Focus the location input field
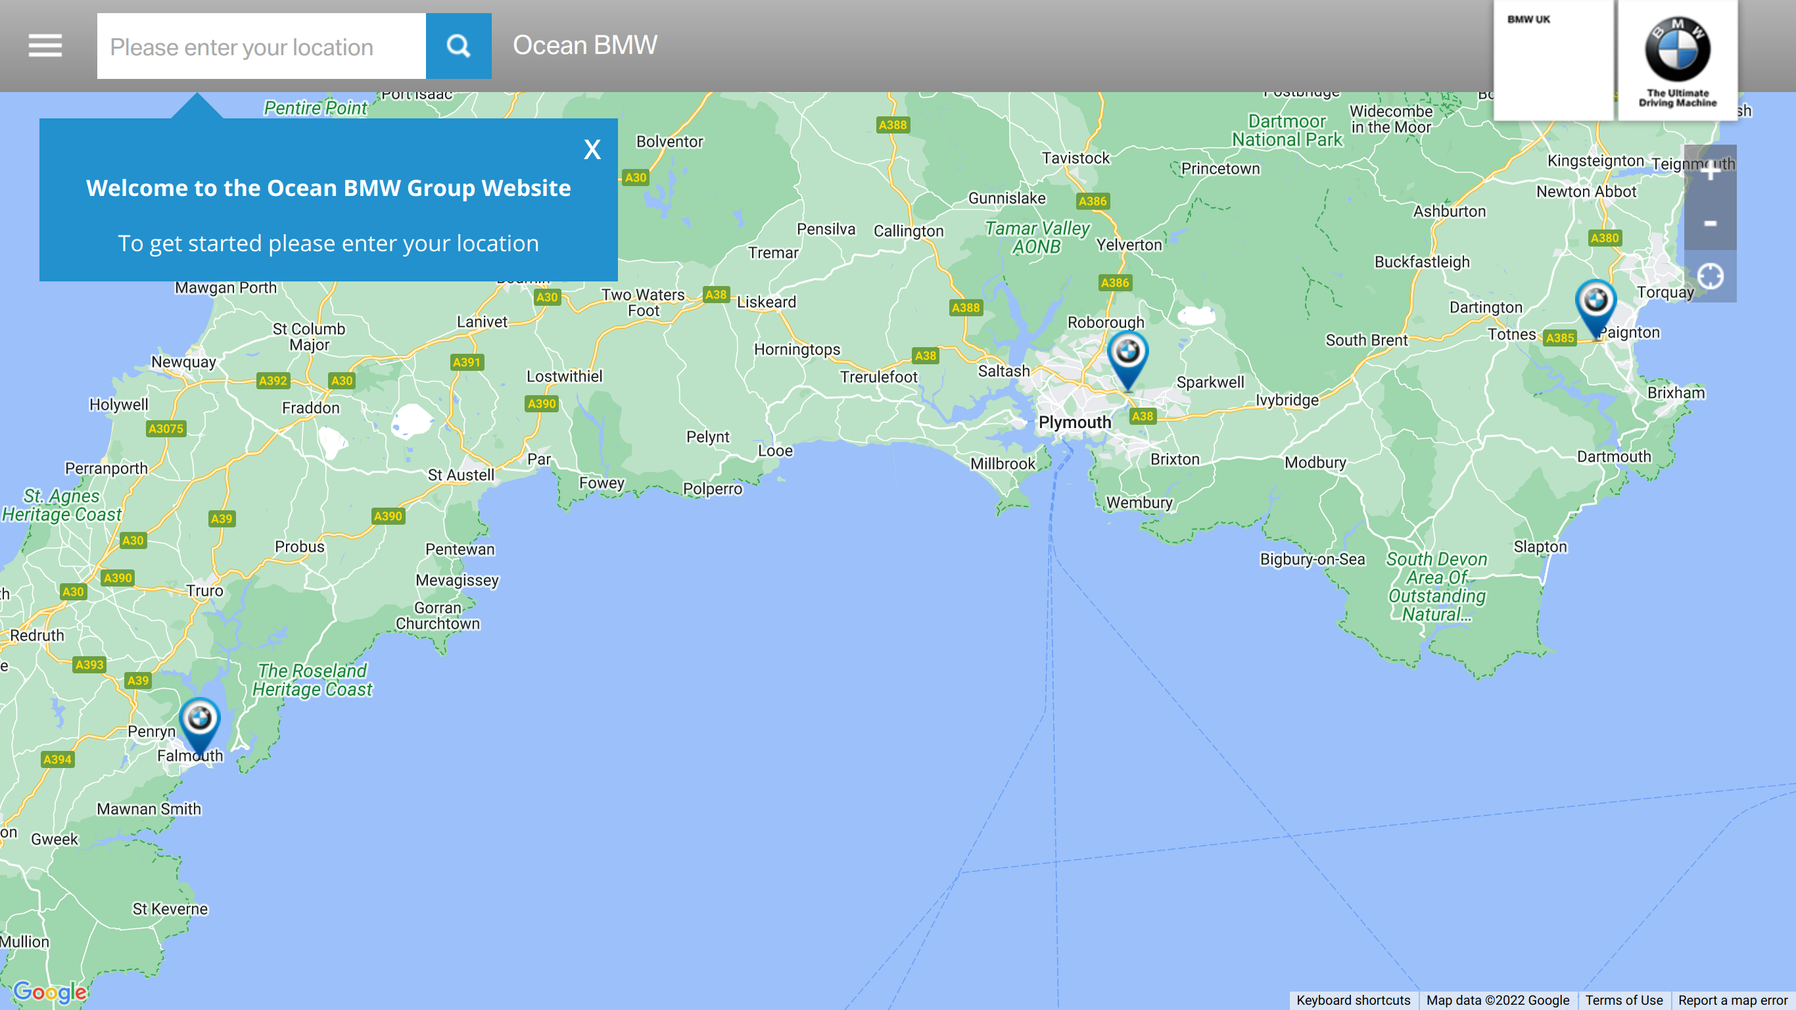The width and height of the screenshot is (1796, 1010). pos(262,46)
